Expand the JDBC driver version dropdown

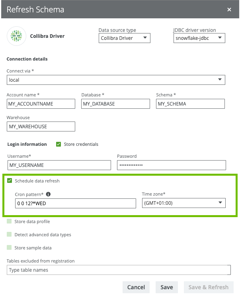point(199,38)
